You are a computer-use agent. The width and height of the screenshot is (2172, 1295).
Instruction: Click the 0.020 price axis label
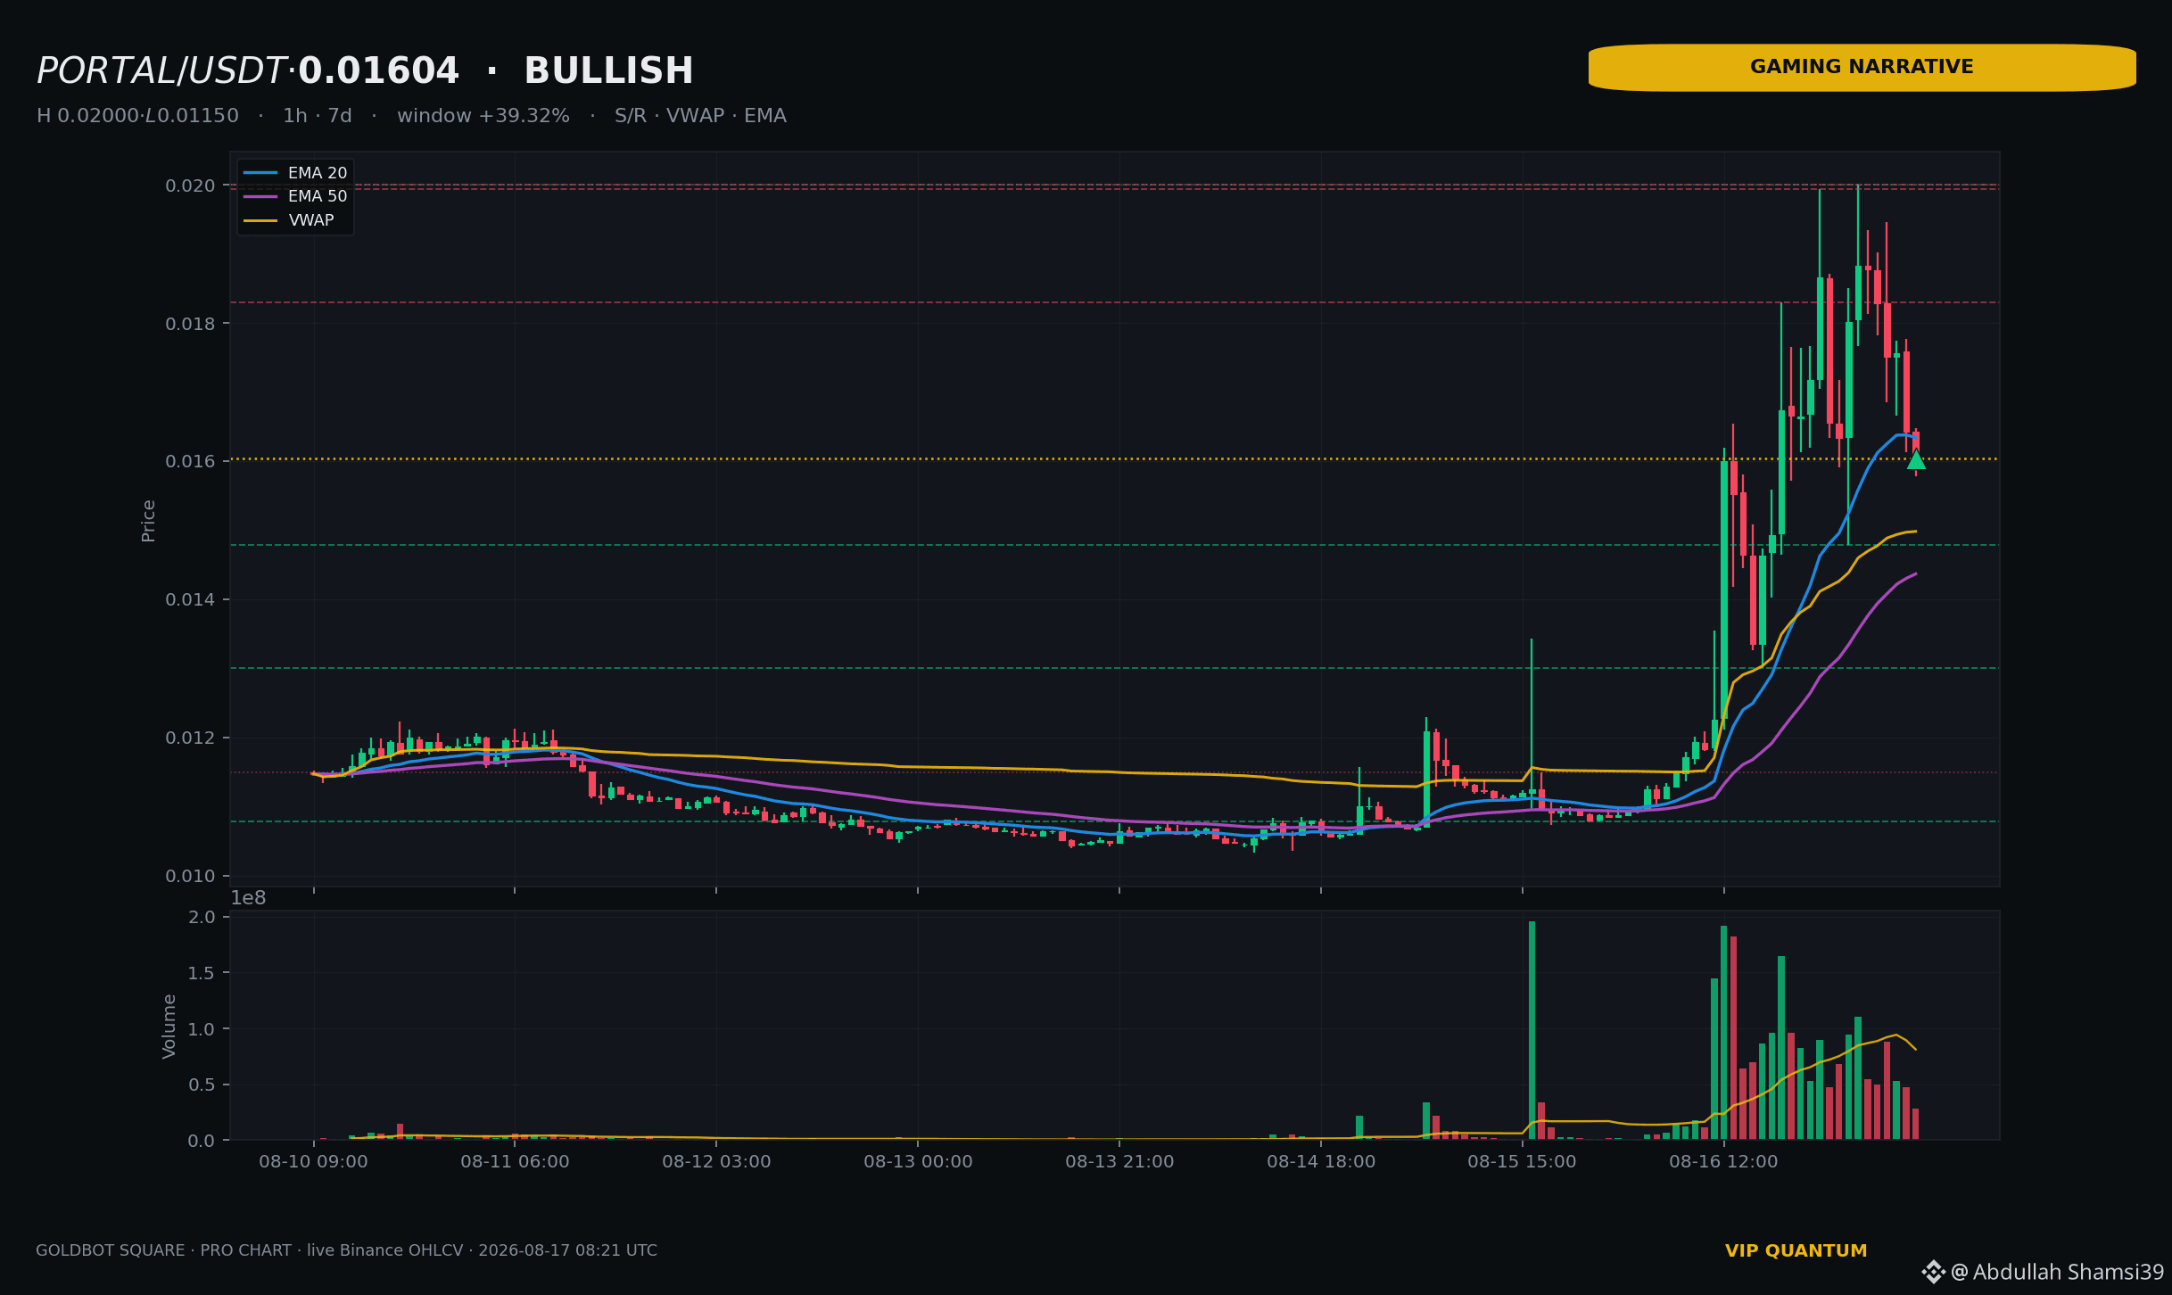click(190, 186)
